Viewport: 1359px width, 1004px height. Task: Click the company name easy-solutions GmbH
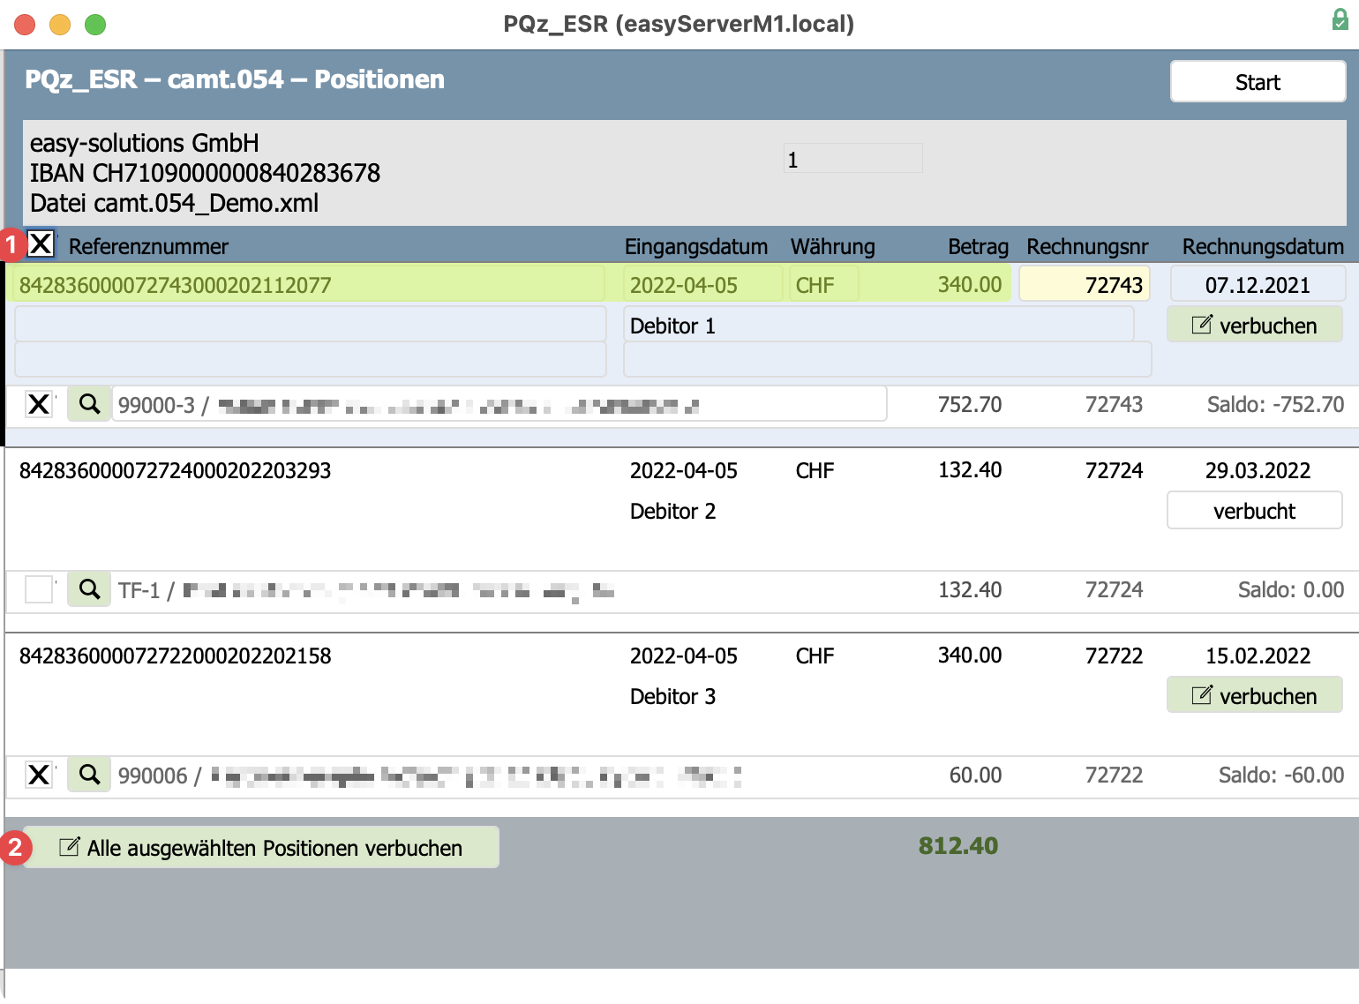(x=144, y=143)
